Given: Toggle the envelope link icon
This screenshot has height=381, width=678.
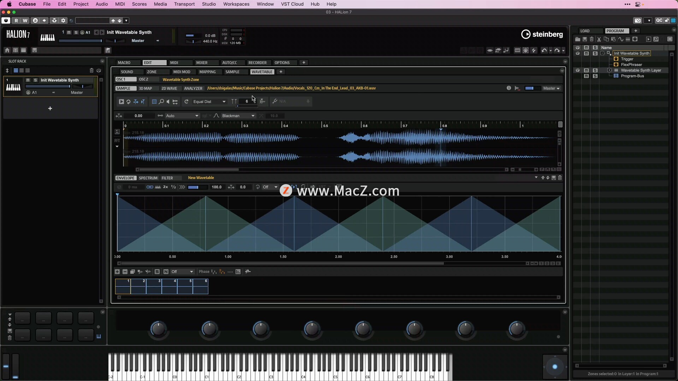Looking at the screenshot, I should pyautogui.click(x=150, y=187).
